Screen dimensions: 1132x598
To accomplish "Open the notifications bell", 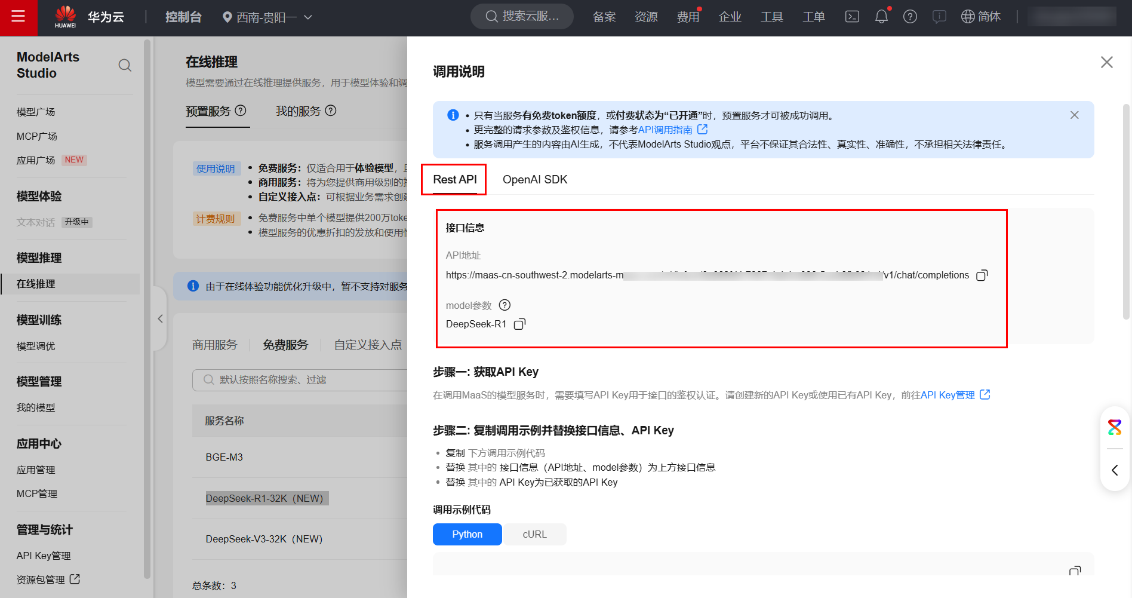I will (x=881, y=17).
